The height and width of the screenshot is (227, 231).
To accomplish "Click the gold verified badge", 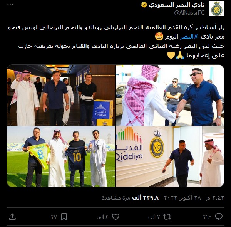I will coord(144,5).
